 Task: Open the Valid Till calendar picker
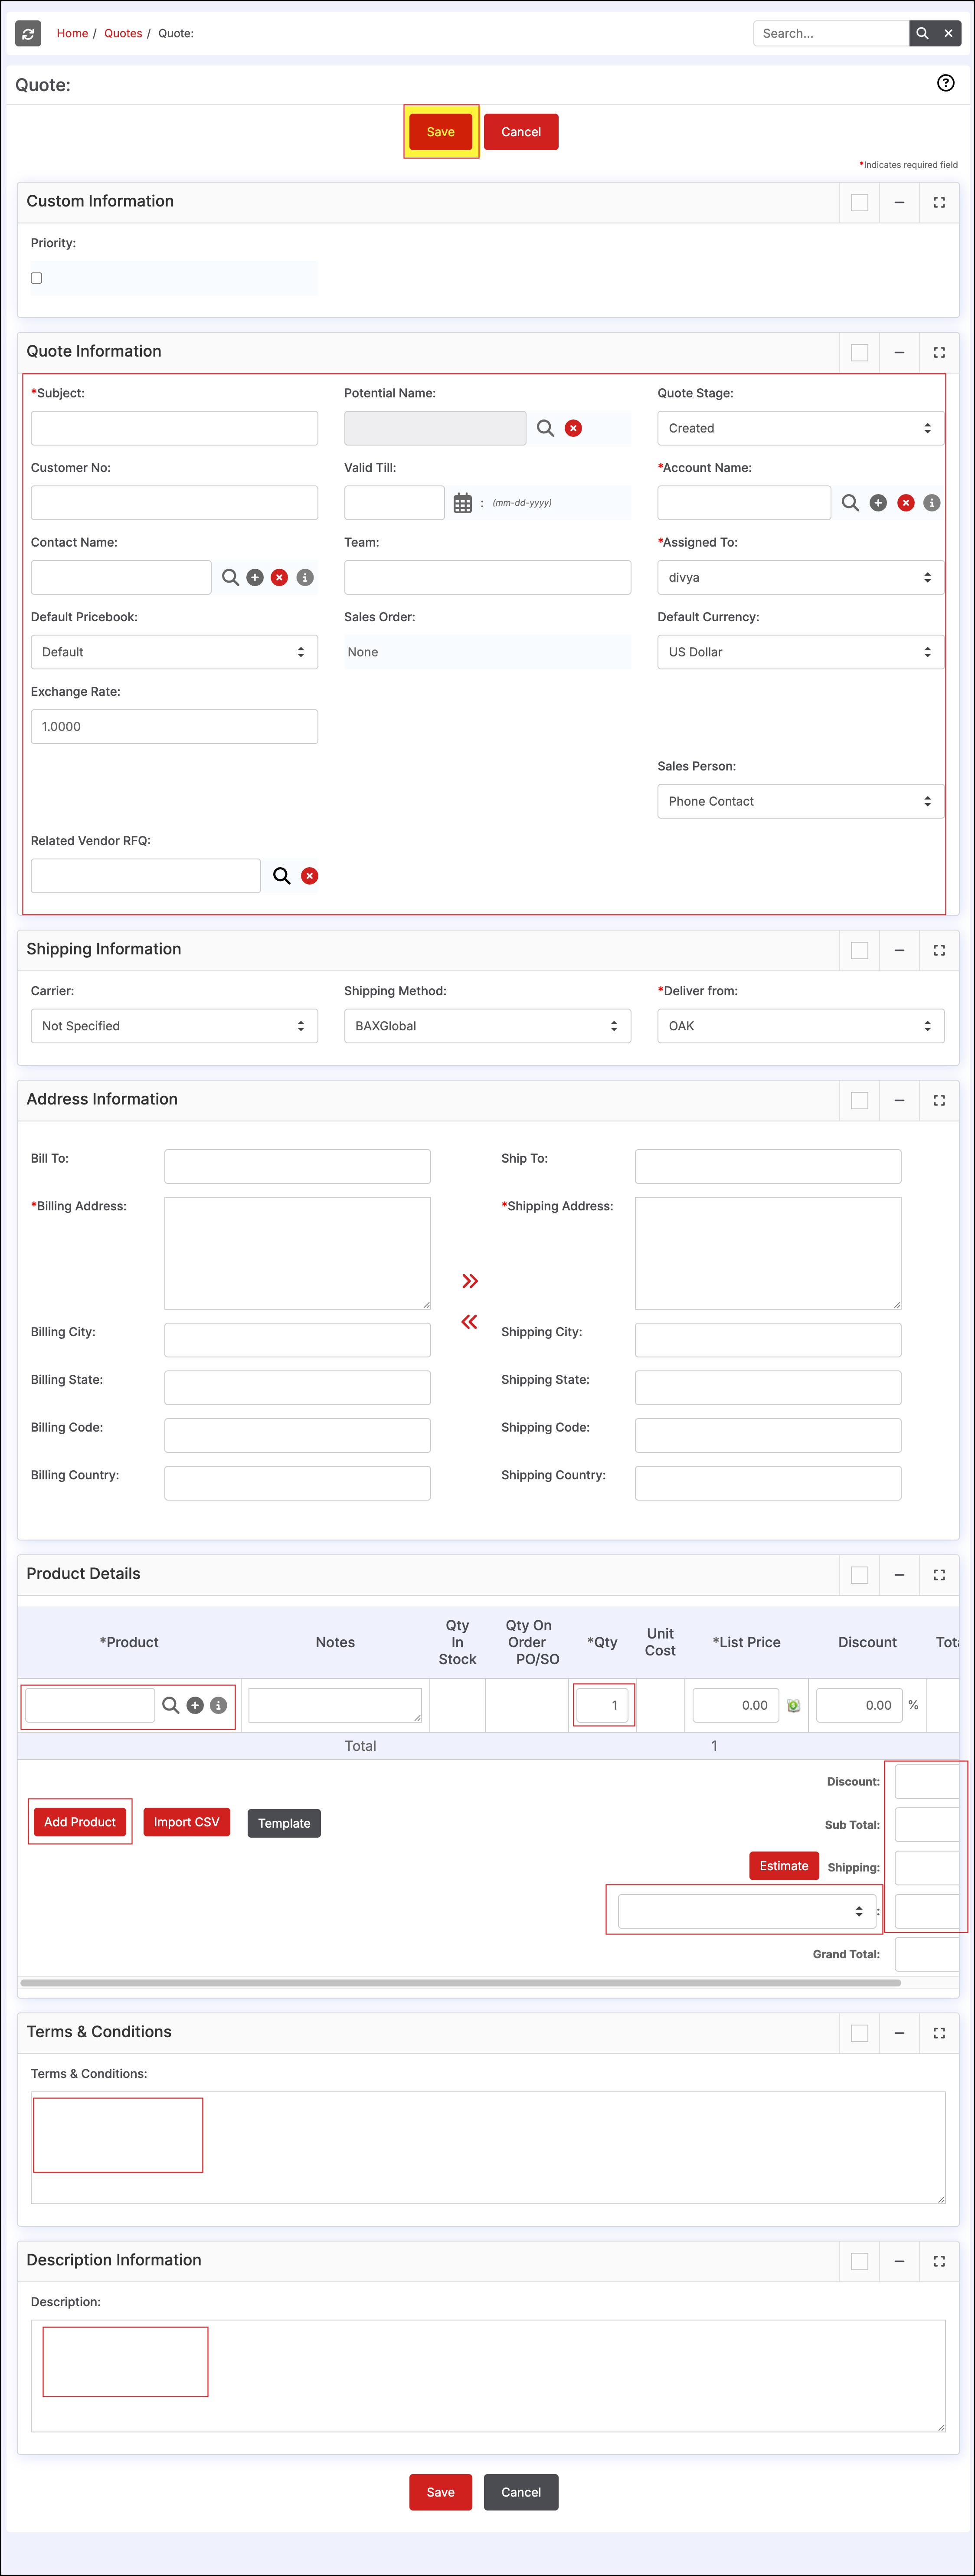462,503
